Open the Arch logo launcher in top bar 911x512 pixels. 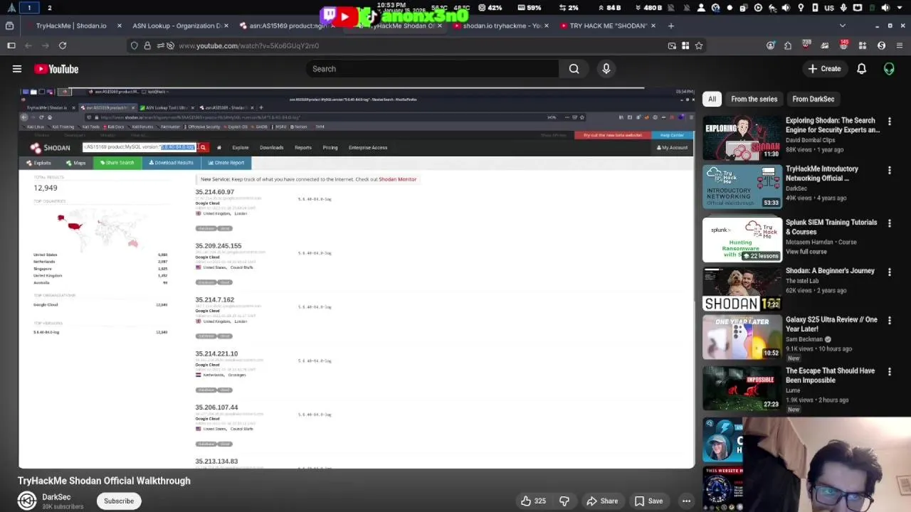pyautogui.click(x=11, y=8)
